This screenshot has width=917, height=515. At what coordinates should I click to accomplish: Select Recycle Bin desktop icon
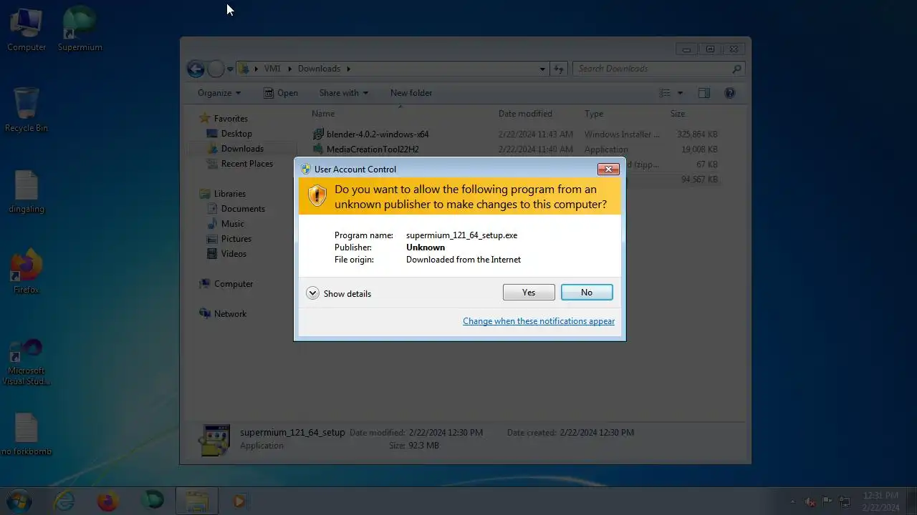coord(27,110)
